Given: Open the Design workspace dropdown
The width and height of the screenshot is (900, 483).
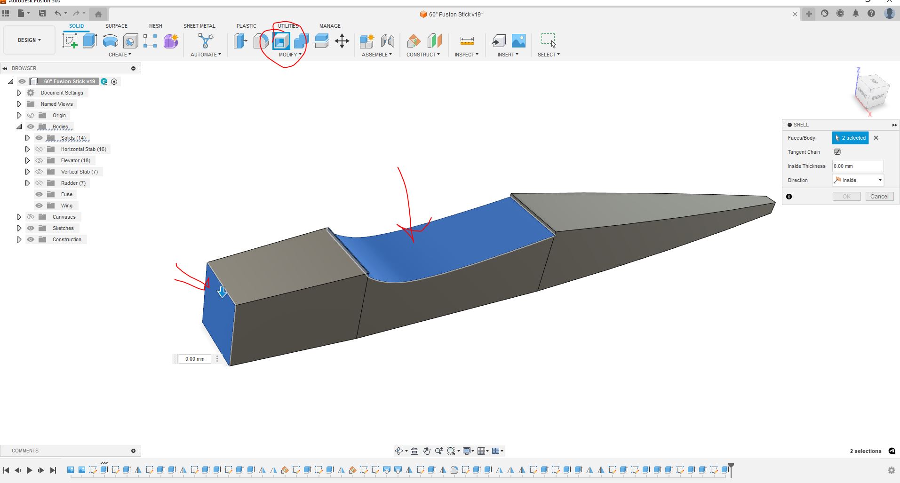Looking at the screenshot, I should click(29, 40).
